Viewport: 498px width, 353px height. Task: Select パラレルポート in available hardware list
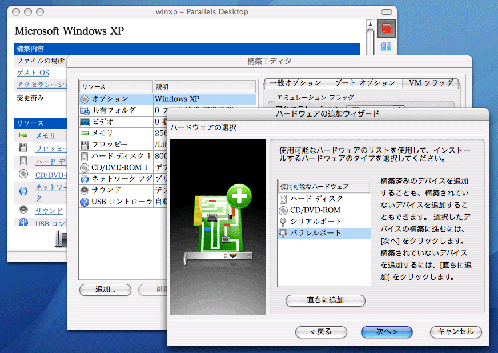tap(324, 234)
